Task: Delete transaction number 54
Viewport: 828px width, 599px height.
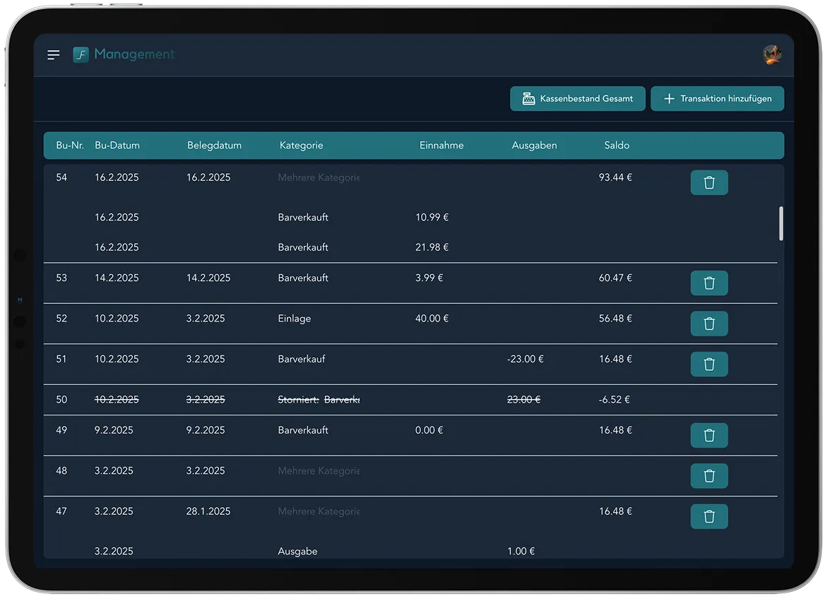Action: click(x=709, y=183)
